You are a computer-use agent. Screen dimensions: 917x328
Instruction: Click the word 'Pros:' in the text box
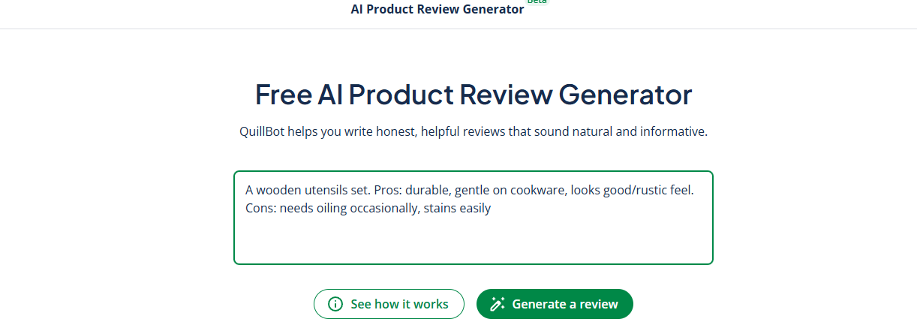click(387, 191)
